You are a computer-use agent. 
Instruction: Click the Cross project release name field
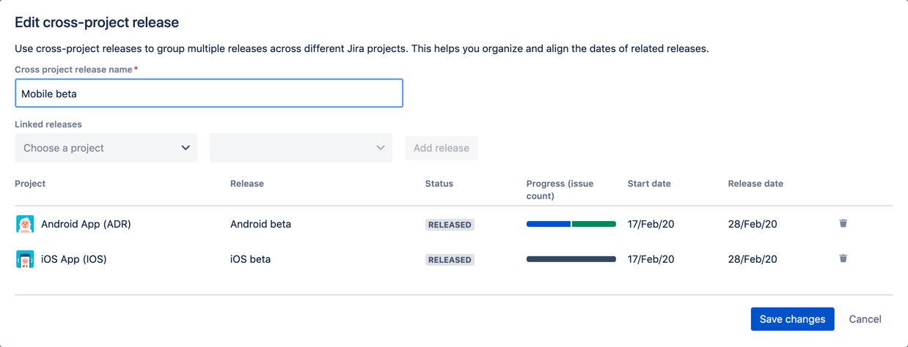click(x=209, y=93)
